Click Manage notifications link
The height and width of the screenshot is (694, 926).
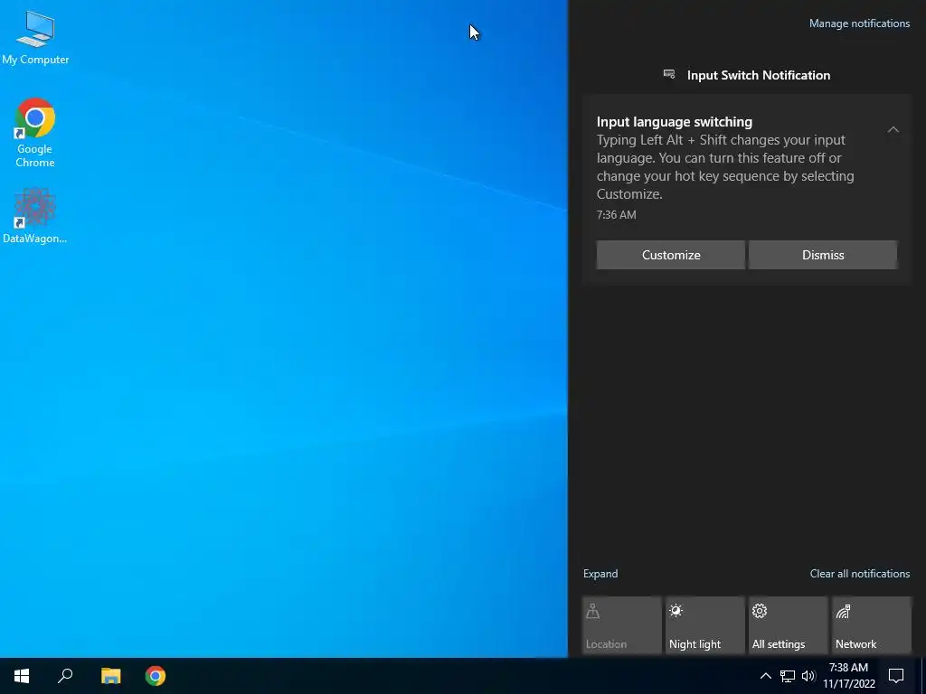[x=859, y=23]
